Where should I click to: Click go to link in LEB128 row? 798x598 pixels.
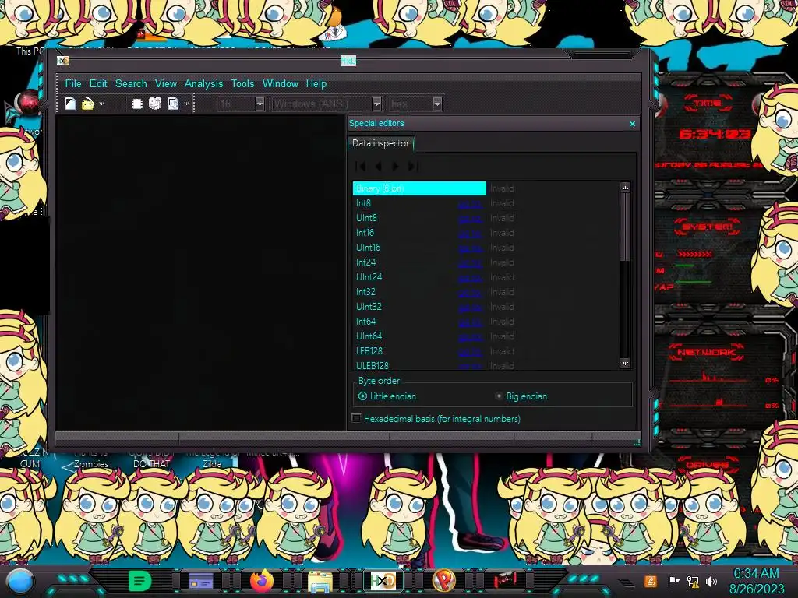470,351
